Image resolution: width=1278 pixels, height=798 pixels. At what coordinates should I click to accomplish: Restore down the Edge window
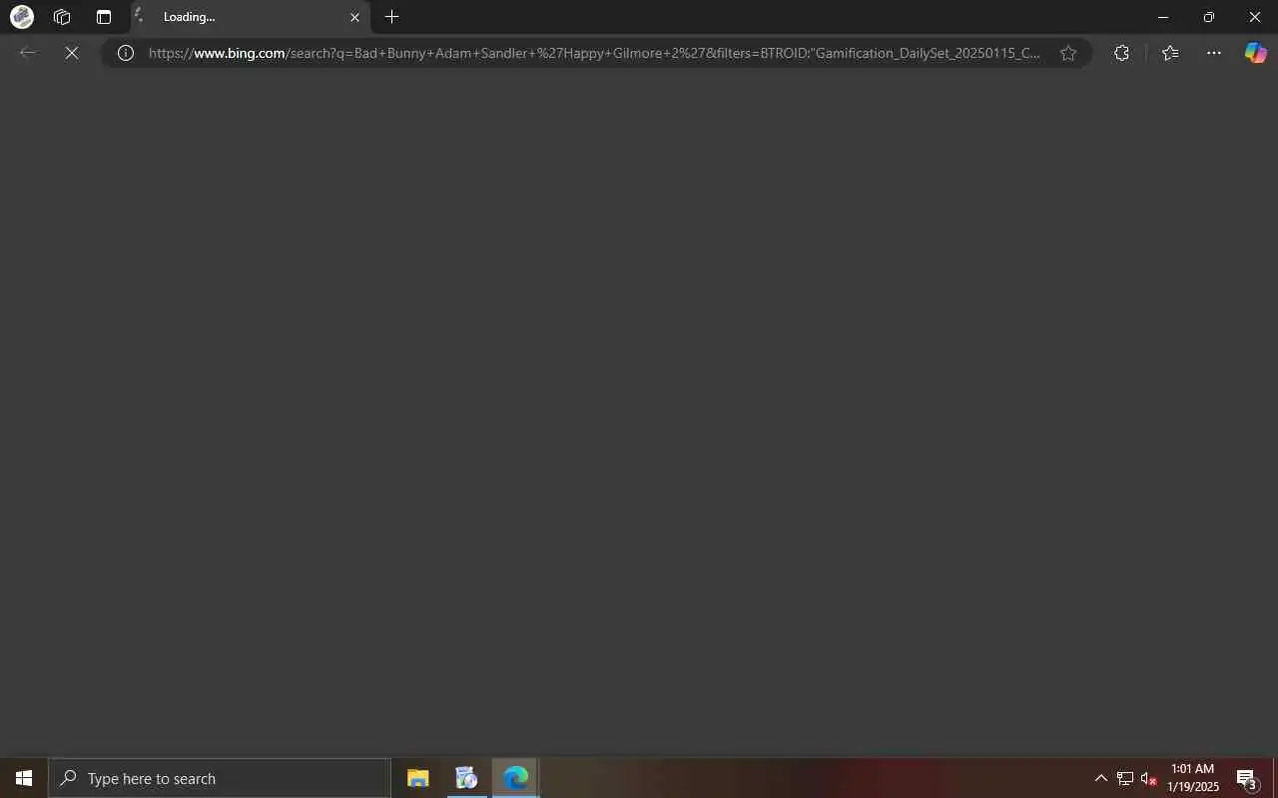(1209, 17)
